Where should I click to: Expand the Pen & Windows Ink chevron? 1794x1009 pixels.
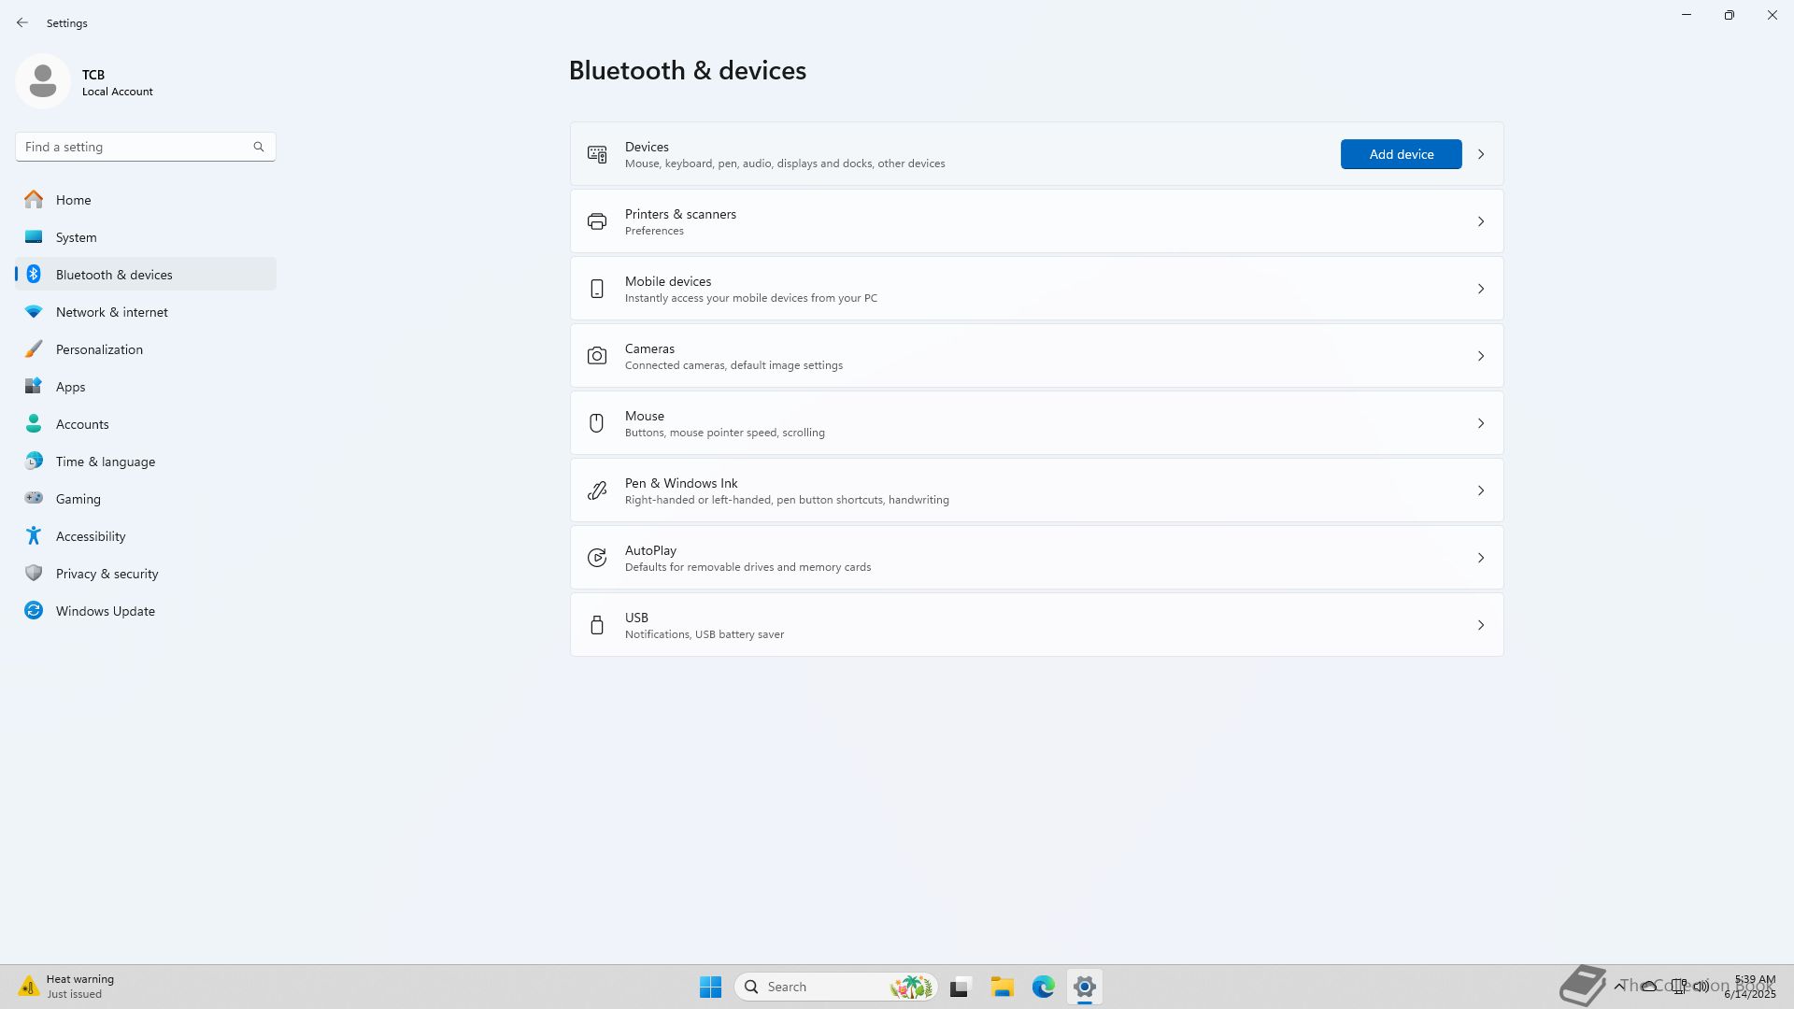pos(1480,490)
